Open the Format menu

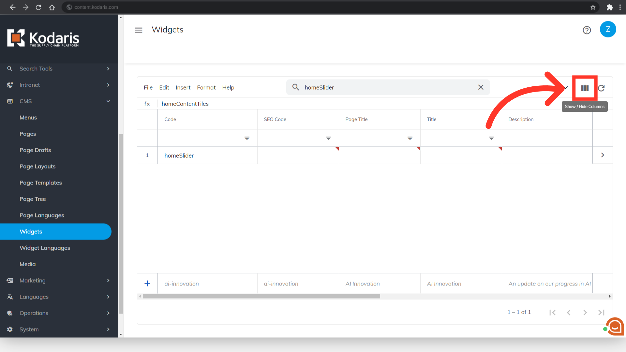click(206, 88)
